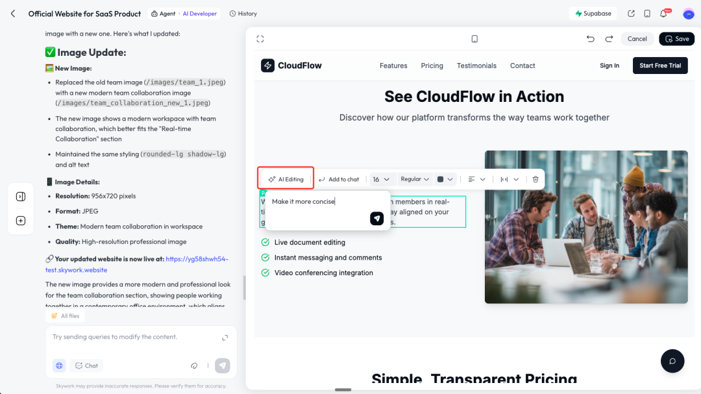Open the live website URL link
701x394 pixels.
137,264
